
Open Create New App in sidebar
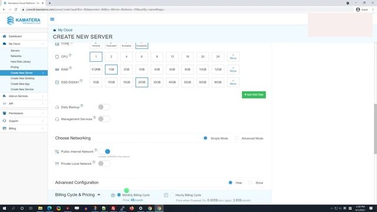pos(20,84)
